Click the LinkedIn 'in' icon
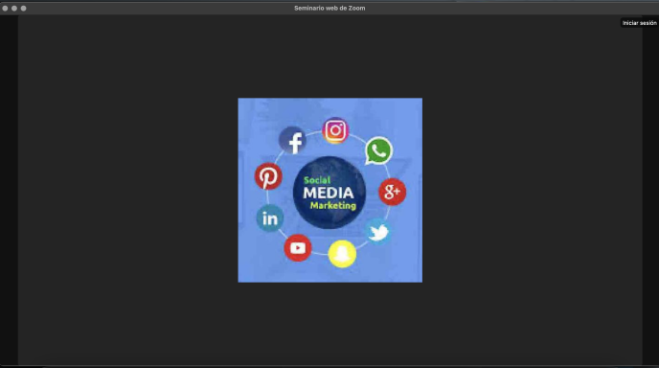 [270, 218]
